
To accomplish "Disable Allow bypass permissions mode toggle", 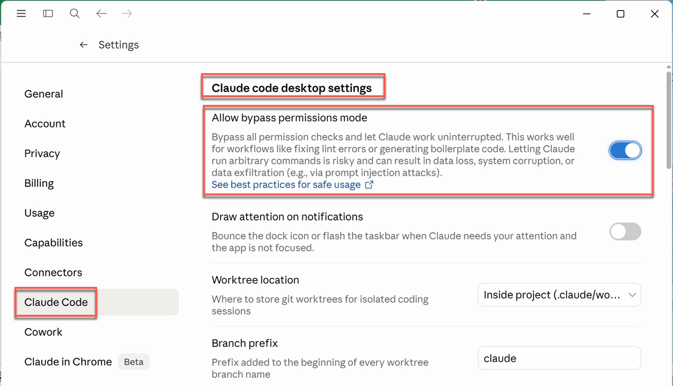I will tap(625, 151).
